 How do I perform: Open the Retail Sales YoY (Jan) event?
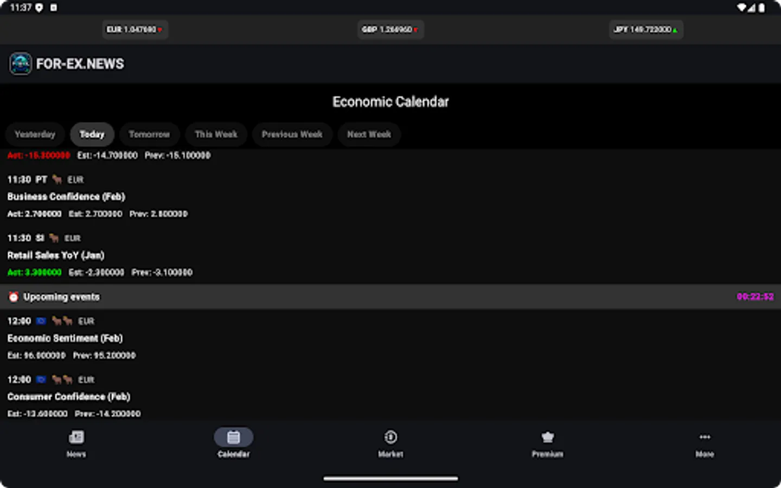(x=55, y=255)
